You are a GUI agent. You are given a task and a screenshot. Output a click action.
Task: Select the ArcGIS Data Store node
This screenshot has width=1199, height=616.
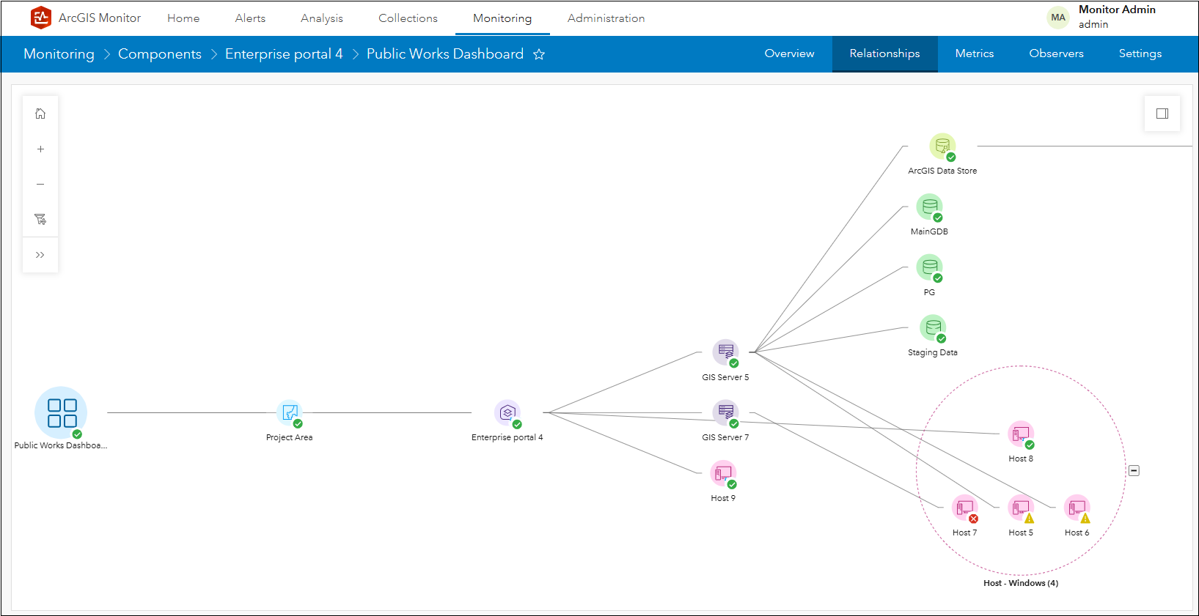pyautogui.click(x=942, y=146)
